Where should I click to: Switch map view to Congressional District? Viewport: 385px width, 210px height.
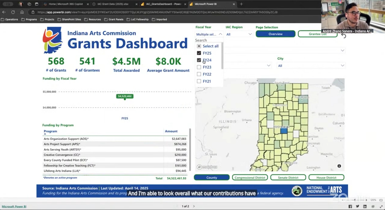250,177
